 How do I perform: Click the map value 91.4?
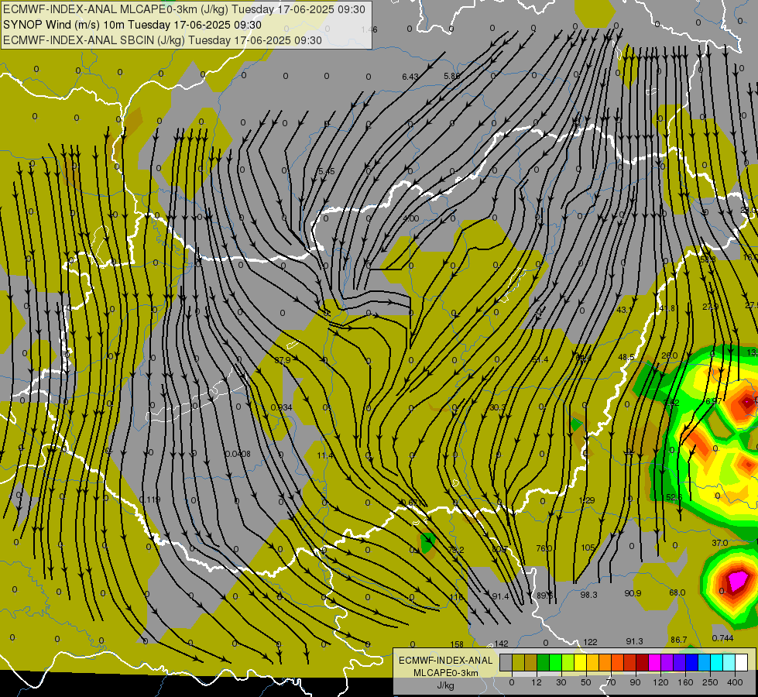point(500,596)
